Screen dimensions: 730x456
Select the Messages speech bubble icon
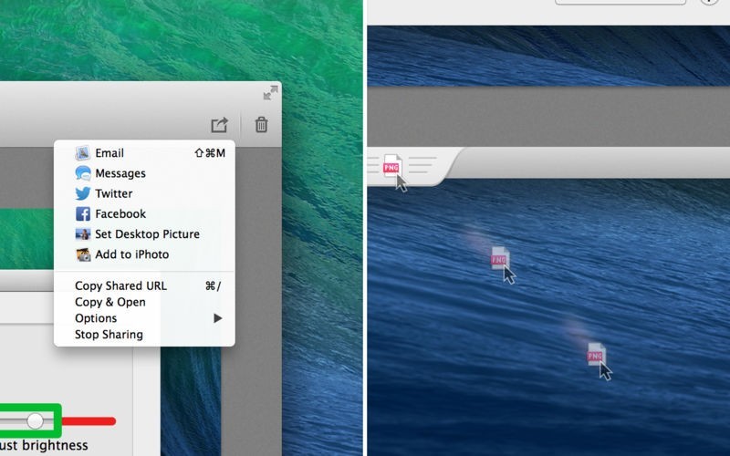83,173
